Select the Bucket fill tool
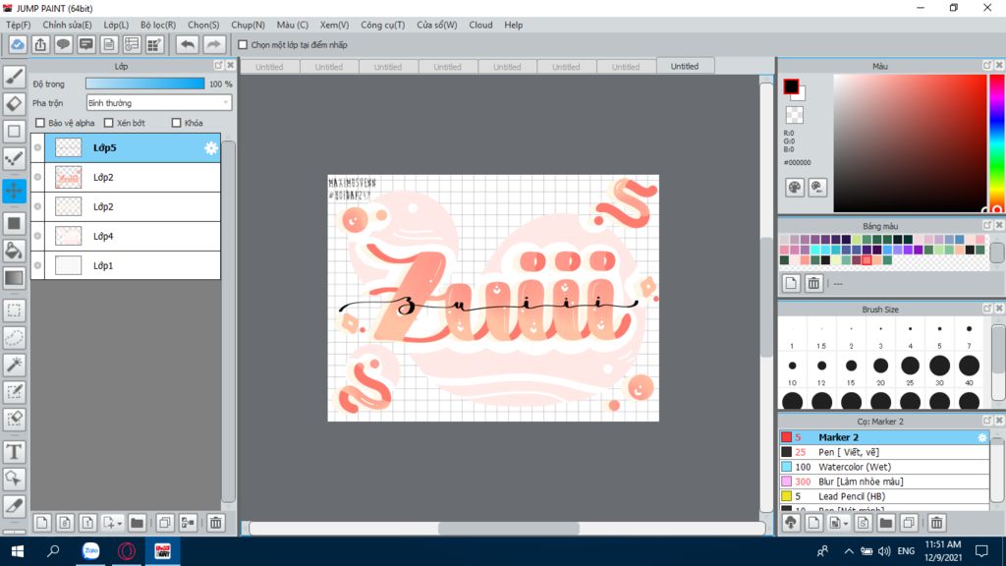Image resolution: width=1006 pixels, height=566 pixels. pos(14,251)
